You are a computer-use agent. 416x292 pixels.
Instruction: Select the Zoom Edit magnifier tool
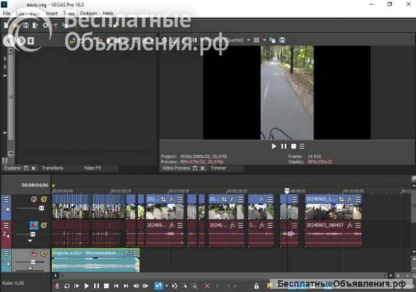coord(194,286)
